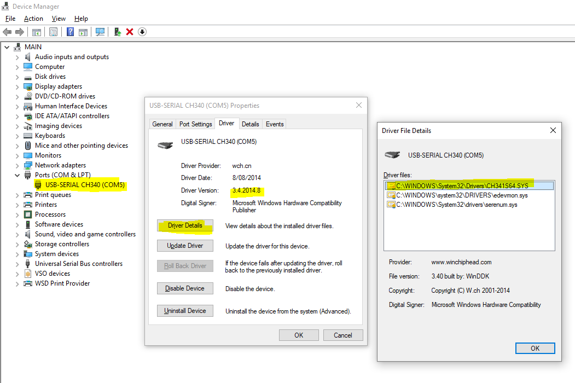Click the Sound, video and game controllers icon

click(x=27, y=234)
